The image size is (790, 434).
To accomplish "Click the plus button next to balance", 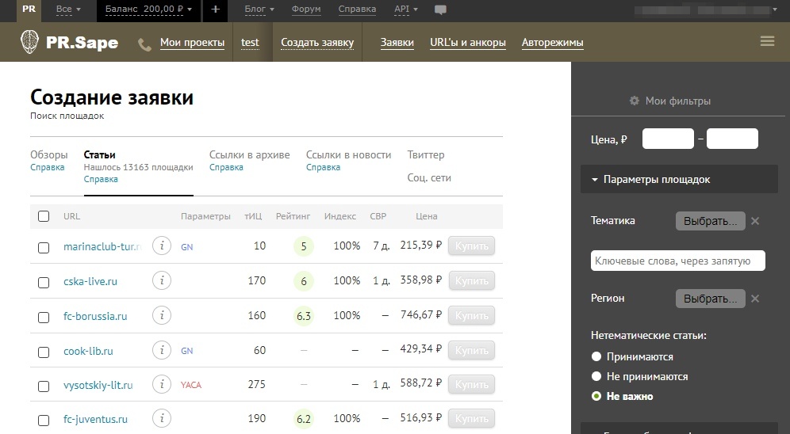I will 215,10.
